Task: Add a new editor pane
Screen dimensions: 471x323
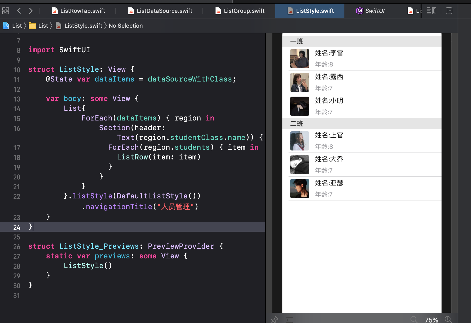Action: (449, 11)
